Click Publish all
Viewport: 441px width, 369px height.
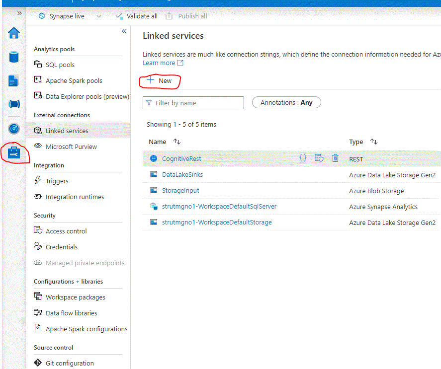[186, 16]
